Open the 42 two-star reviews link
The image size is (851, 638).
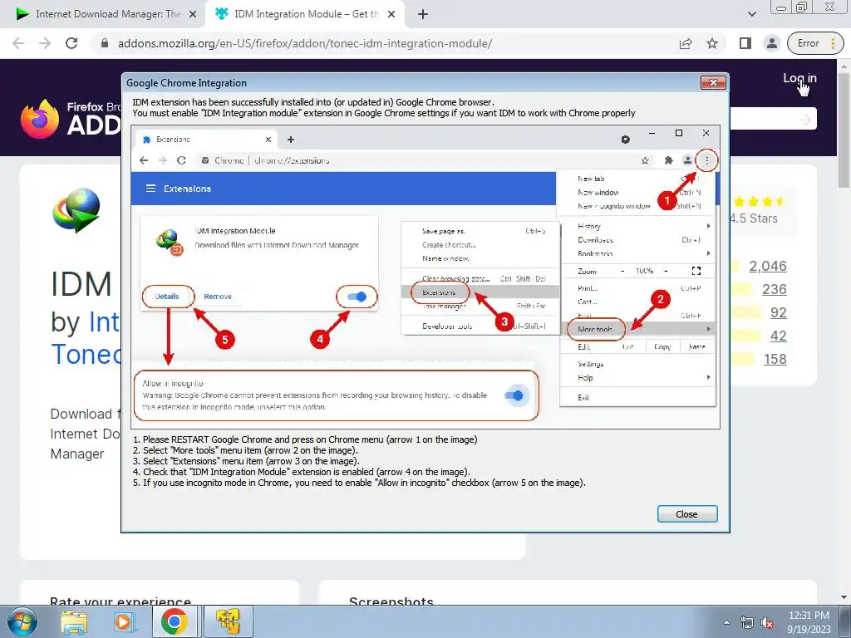click(778, 336)
